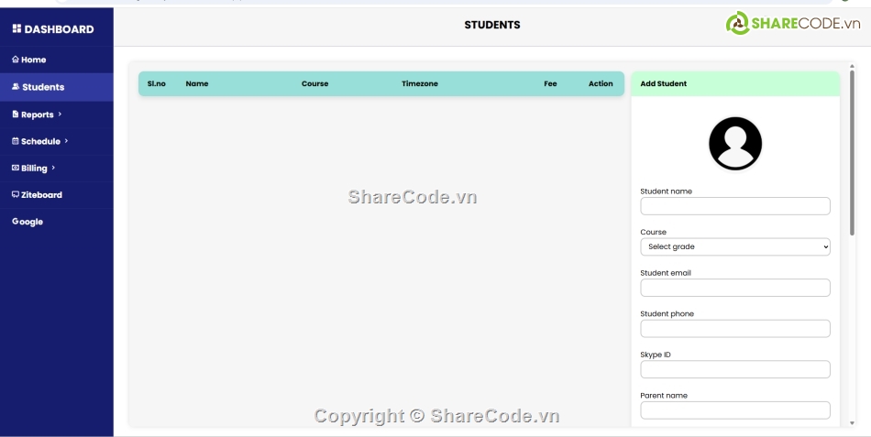Image resolution: width=871 pixels, height=437 pixels.
Task: Click the Reports document icon
Action: (15, 115)
